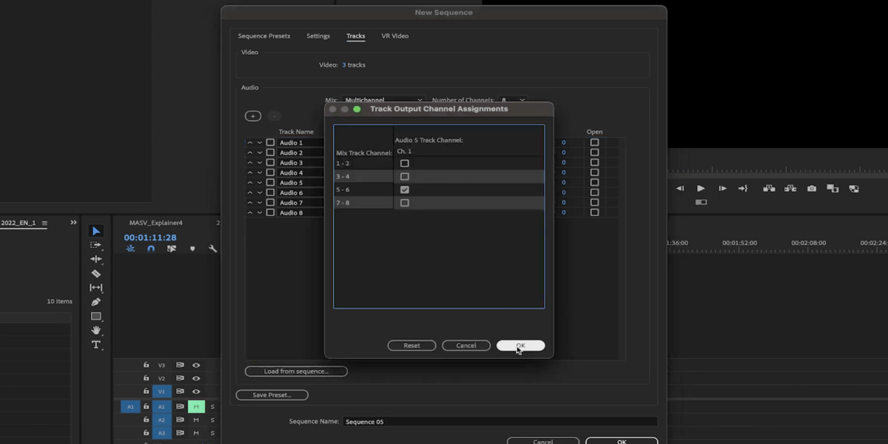Click the Go to Out point icon
The width and height of the screenshot is (888, 444).
(x=743, y=189)
